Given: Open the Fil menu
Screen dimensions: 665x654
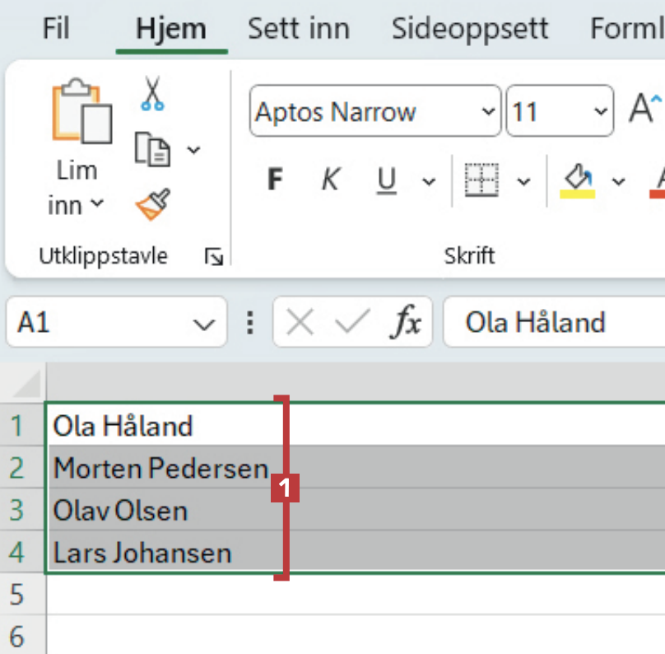Looking at the screenshot, I should coord(56,29).
